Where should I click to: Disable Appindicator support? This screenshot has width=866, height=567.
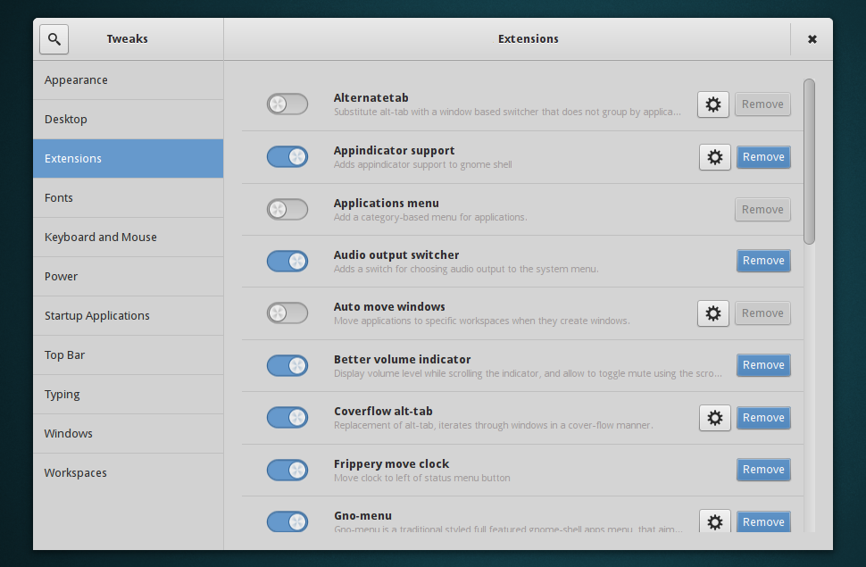pos(287,156)
